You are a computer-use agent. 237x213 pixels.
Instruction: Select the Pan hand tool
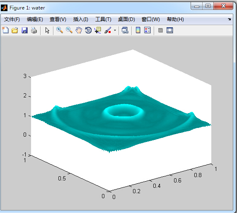79,30
